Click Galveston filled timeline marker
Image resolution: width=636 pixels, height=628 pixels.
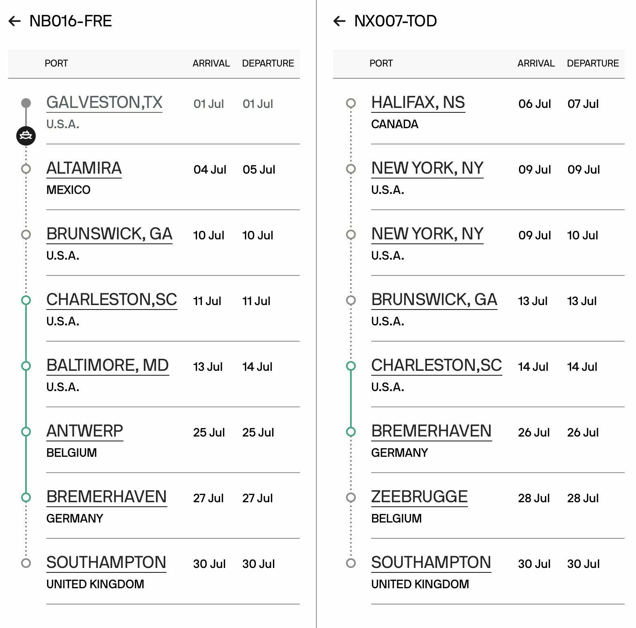(x=26, y=103)
